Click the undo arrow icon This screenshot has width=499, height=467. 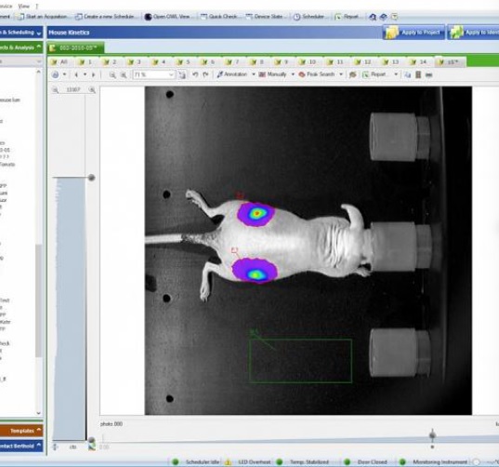195,74
